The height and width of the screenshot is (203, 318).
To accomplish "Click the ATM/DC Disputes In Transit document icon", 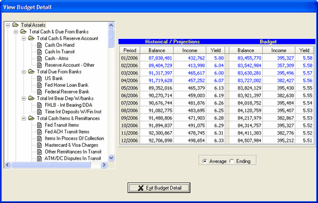I will pyautogui.click(x=40, y=159).
